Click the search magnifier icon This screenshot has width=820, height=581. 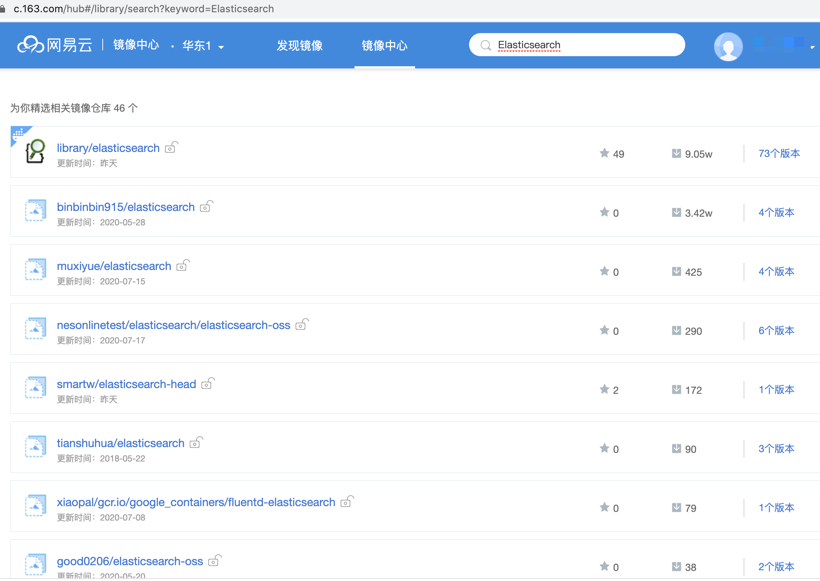pos(486,45)
